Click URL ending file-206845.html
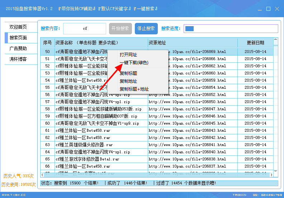 point(187,123)
